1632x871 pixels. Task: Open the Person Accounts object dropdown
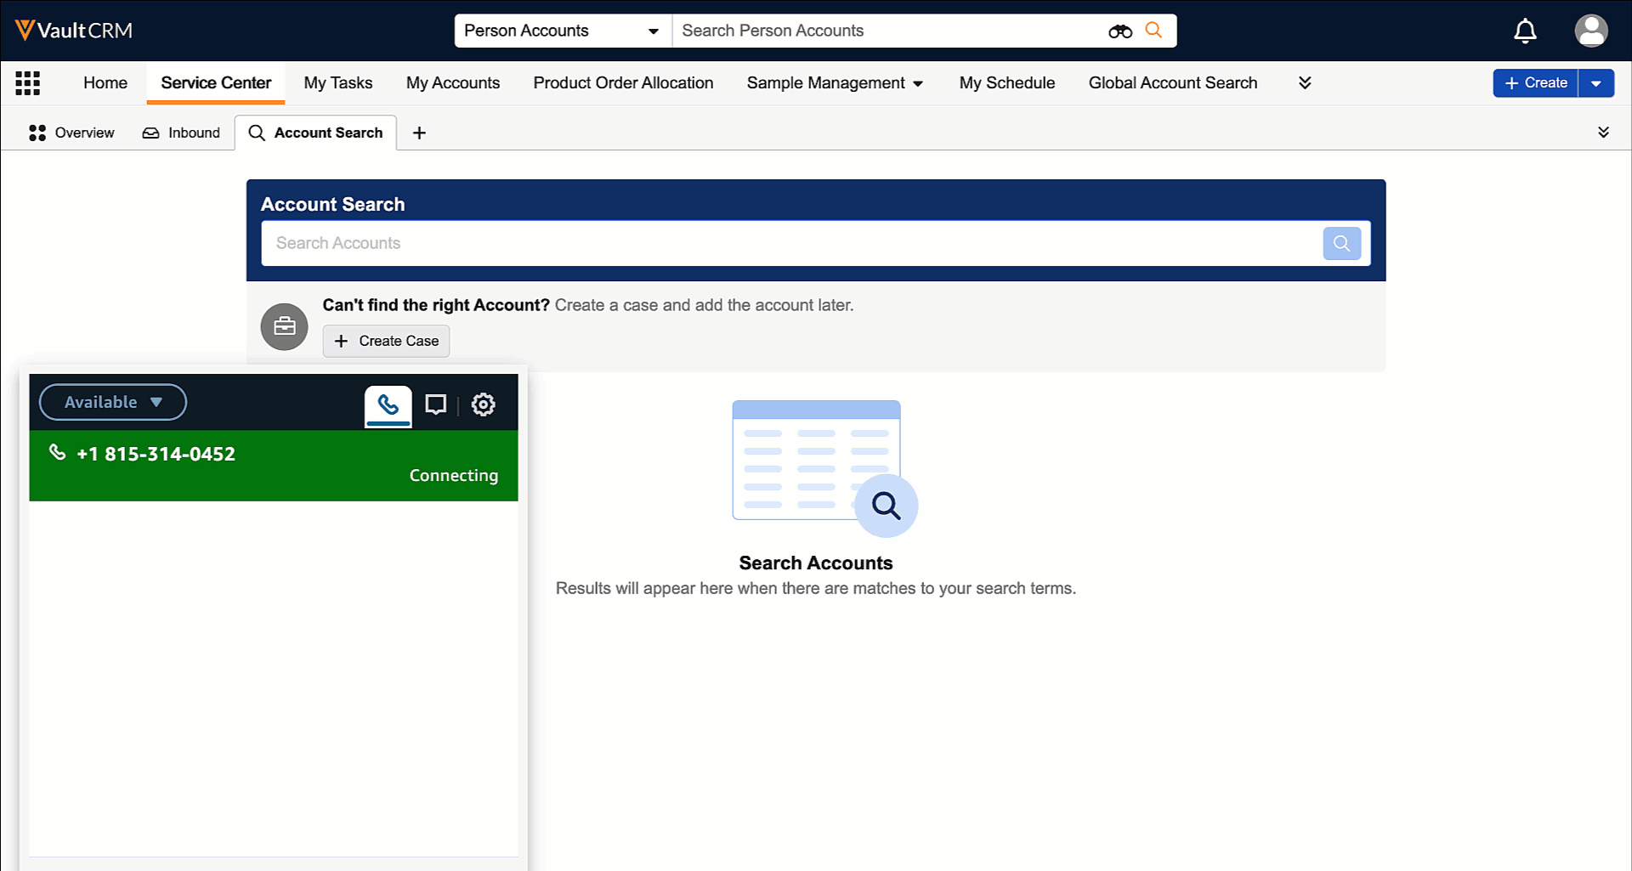(x=562, y=31)
